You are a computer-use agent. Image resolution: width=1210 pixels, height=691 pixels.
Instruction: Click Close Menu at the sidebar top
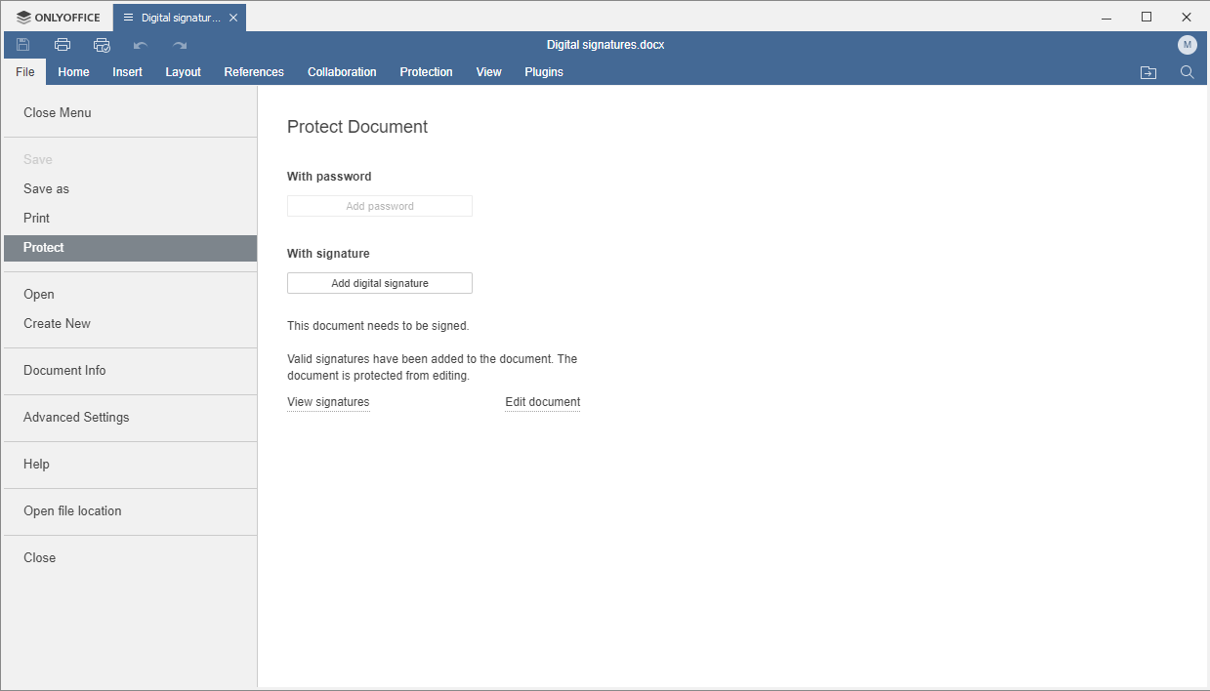coord(58,113)
